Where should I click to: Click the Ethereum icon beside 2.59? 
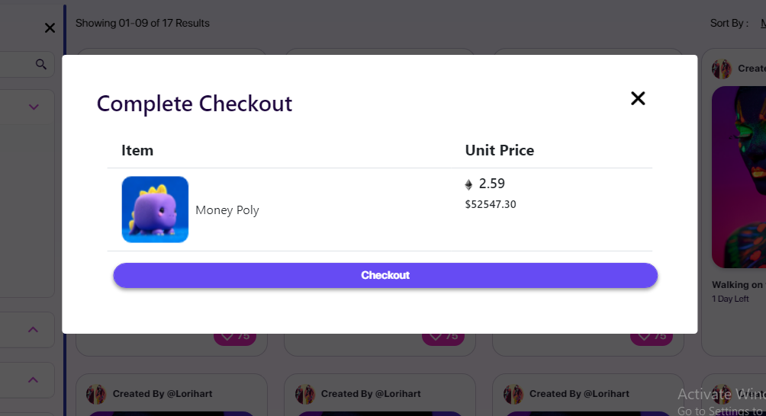point(468,184)
